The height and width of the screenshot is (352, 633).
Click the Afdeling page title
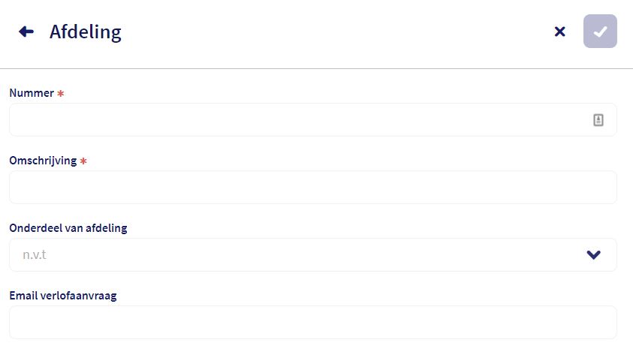pos(85,32)
